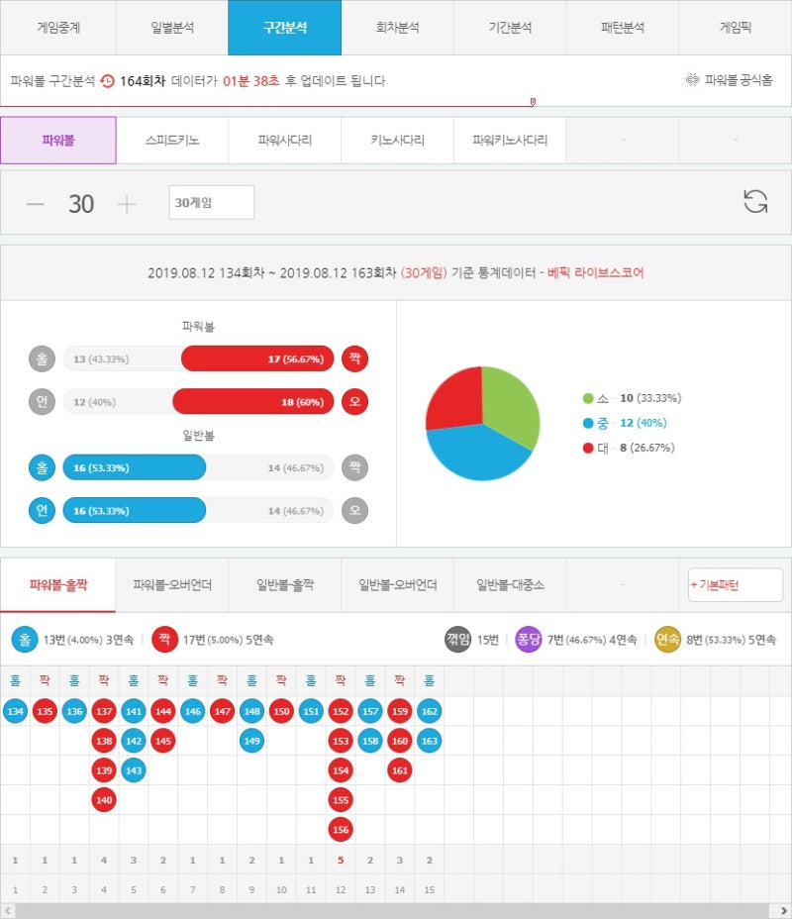The image size is (792, 919).
Task: Click the 일반볼 오 gray circle icon
Action: click(355, 510)
